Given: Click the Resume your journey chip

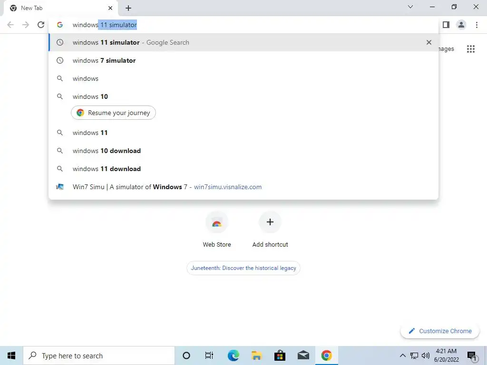Looking at the screenshot, I should (x=113, y=113).
